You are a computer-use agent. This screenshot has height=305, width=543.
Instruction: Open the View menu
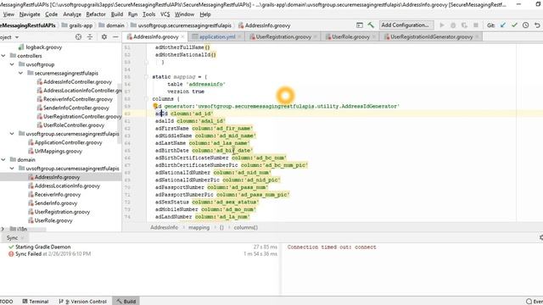[8, 14]
